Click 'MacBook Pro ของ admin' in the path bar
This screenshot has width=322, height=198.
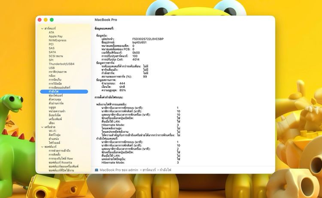[118, 170]
